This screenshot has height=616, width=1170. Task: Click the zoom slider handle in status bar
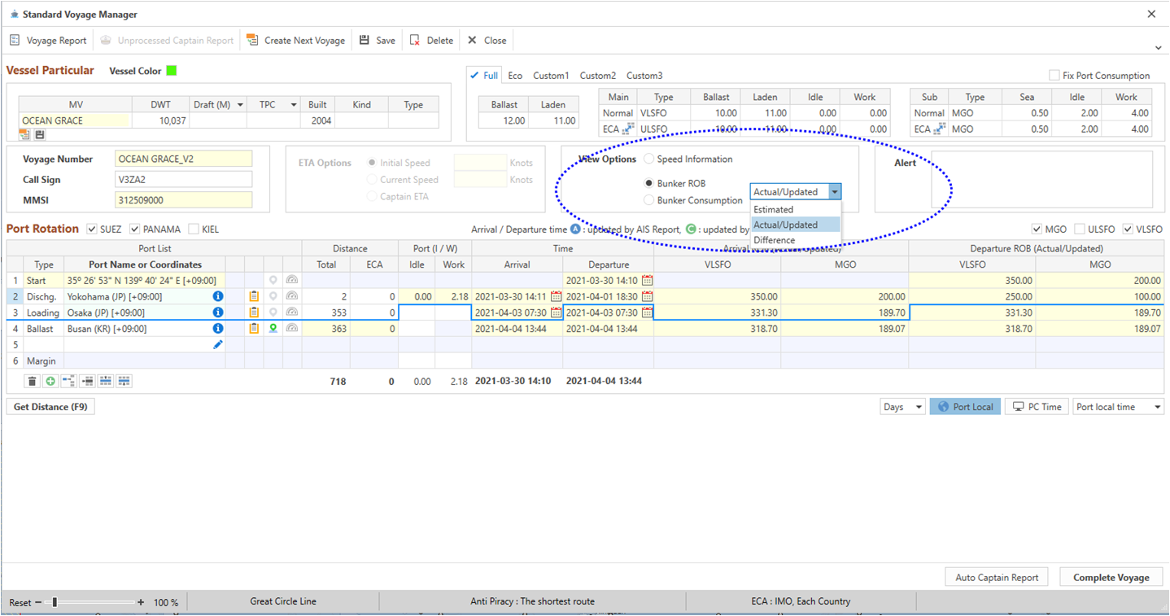(55, 602)
